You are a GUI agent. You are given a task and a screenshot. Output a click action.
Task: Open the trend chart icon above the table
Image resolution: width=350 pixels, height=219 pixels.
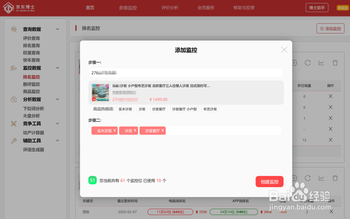click(x=321, y=63)
